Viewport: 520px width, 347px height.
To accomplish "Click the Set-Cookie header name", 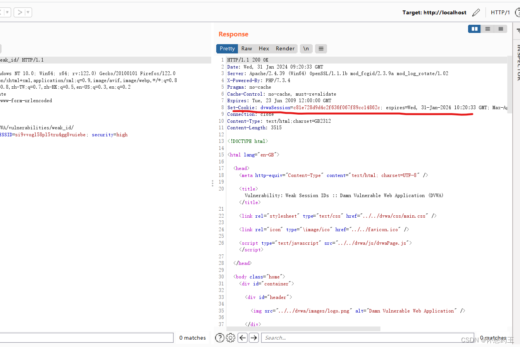I will (242, 107).
